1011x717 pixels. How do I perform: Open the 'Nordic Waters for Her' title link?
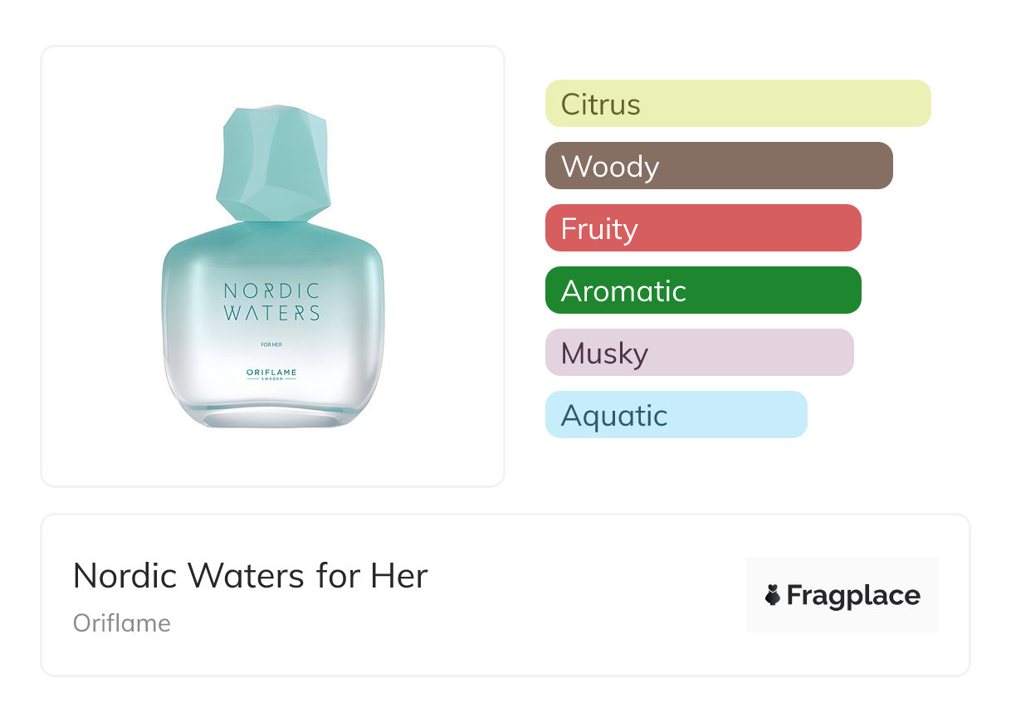point(250,576)
